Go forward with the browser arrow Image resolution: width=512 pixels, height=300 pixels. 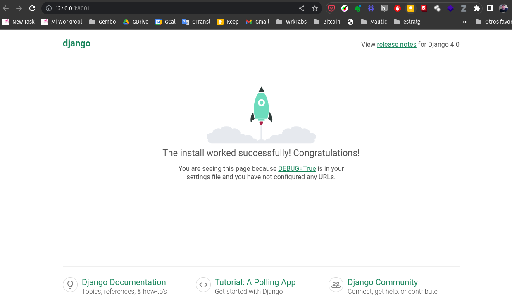click(19, 8)
